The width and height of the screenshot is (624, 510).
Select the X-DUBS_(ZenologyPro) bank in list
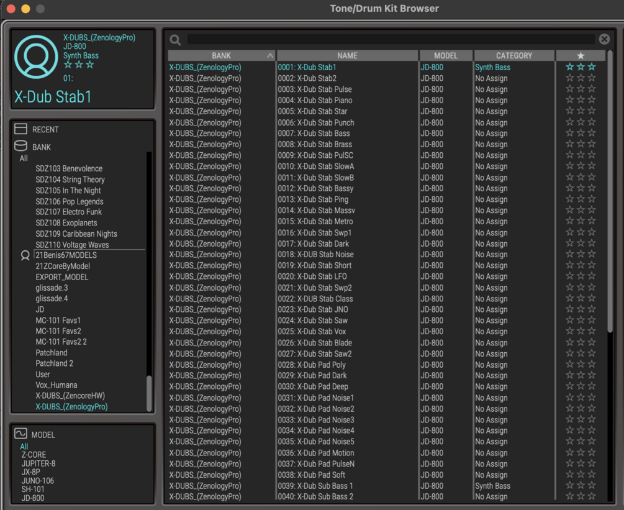(71, 406)
